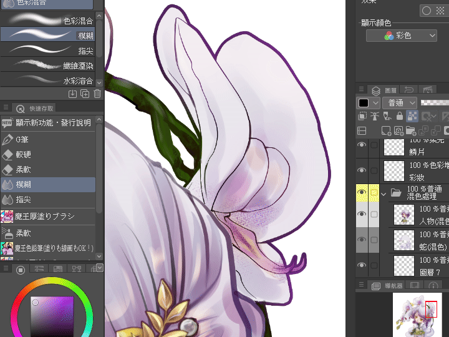The image size is (449, 337).
Task: Create new raster layer
Action: tap(386, 131)
